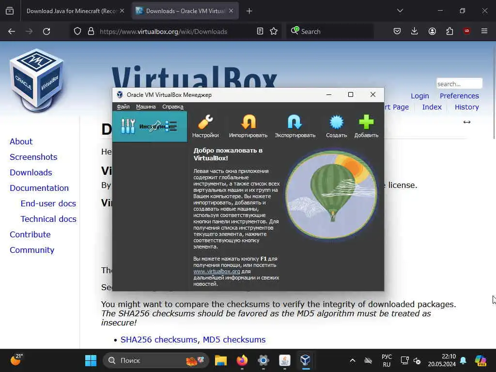
Task: Open the taskbar clock 22:10 date
Action: [442, 360]
